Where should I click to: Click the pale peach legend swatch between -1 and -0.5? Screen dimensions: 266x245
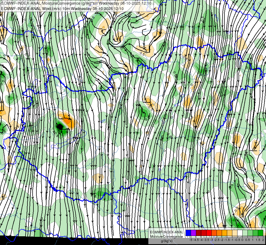click(235, 233)
